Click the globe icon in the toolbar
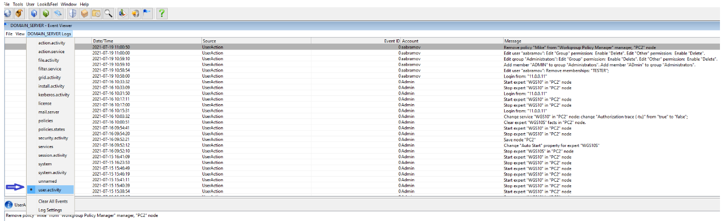722x221 pixels. 7,13
